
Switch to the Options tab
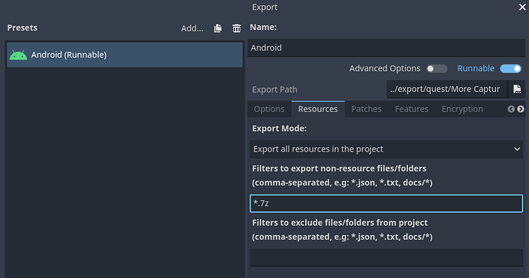coord(269,110)
